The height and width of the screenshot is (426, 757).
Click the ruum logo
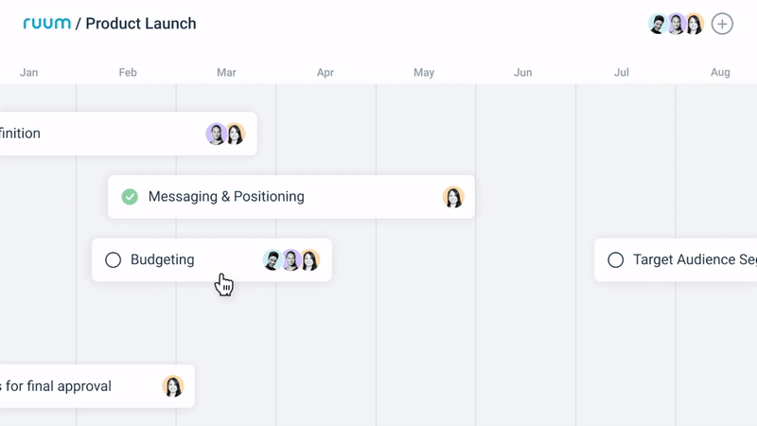coord(46,24)
